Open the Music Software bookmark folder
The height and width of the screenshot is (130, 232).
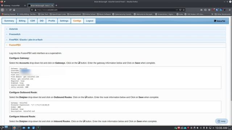104,14
